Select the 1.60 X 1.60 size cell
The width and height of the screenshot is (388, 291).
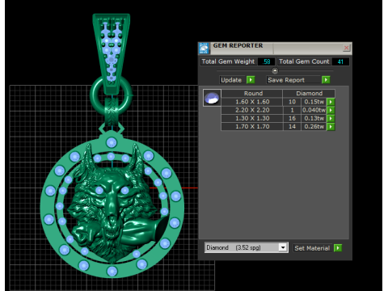coord(252,102)
